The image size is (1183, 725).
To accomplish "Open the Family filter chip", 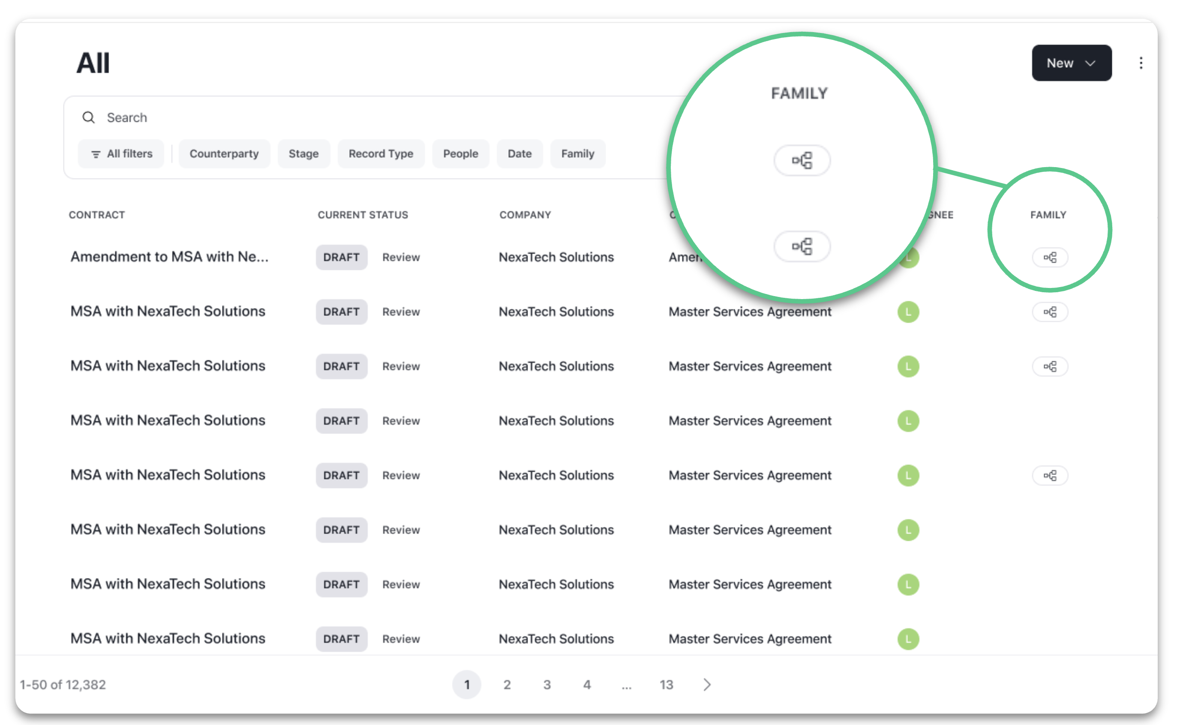I will (x=578, y=153).
